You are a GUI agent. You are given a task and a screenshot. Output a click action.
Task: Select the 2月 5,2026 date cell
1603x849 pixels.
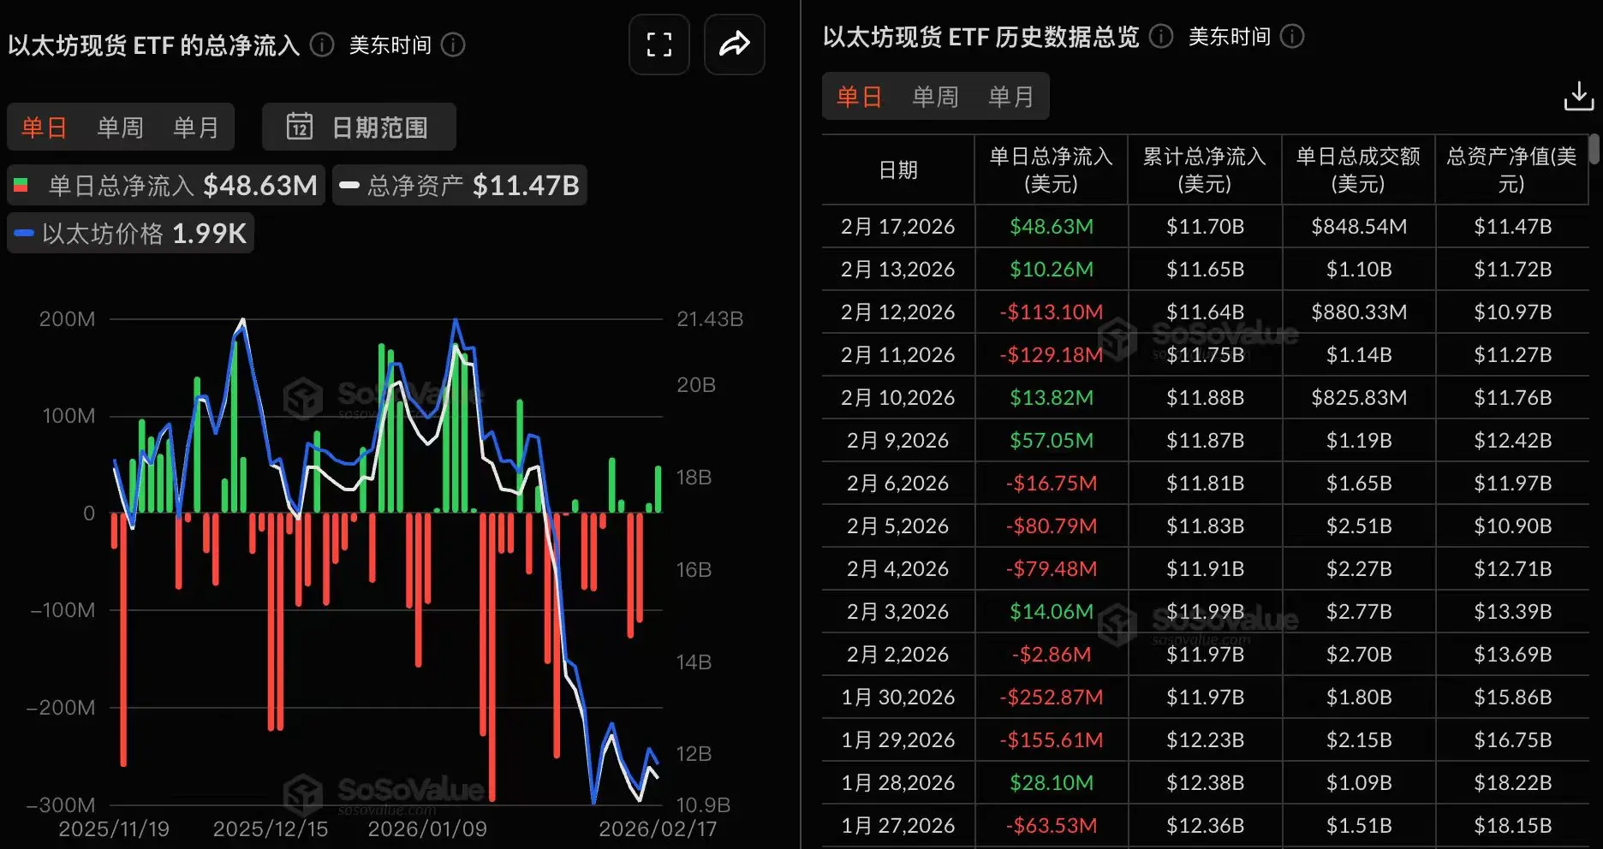[898, 525]
